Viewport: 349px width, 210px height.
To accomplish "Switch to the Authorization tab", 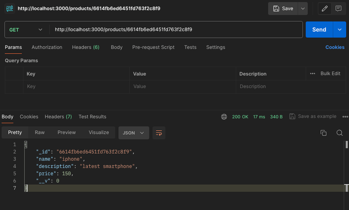I will tap(47, 47).
